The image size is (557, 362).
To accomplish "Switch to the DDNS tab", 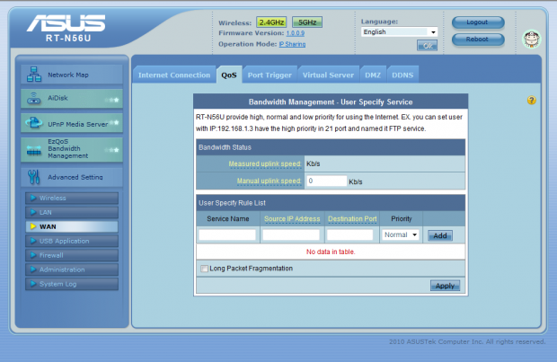I will coord(402,75).
